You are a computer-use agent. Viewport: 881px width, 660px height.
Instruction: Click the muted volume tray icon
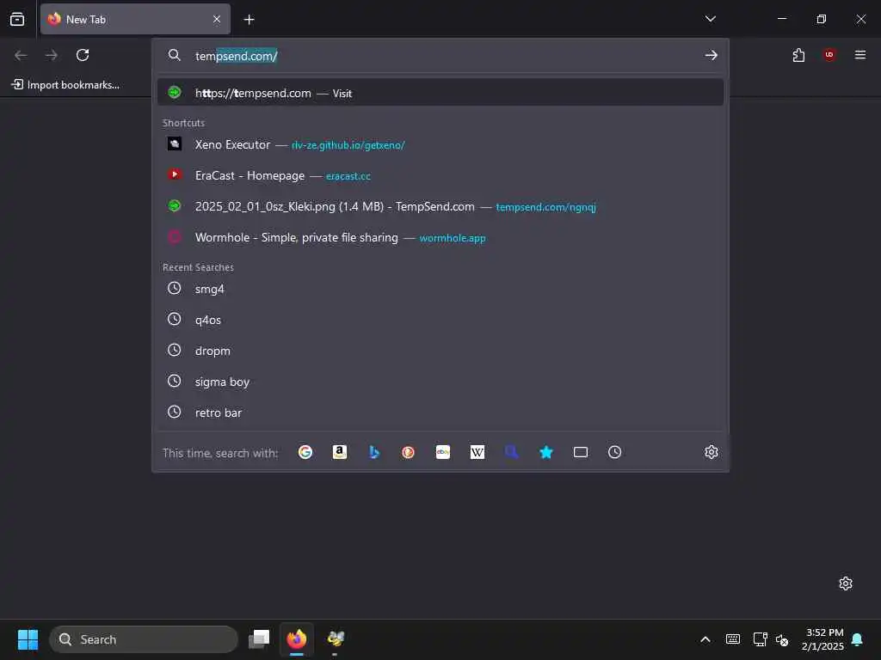tap(782, 639)
